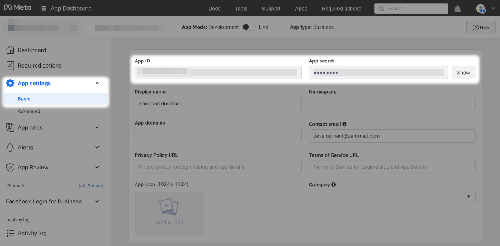This screenshot has width=500, height=246.
Task: Expand the App Review section
Action: (97, 167)
